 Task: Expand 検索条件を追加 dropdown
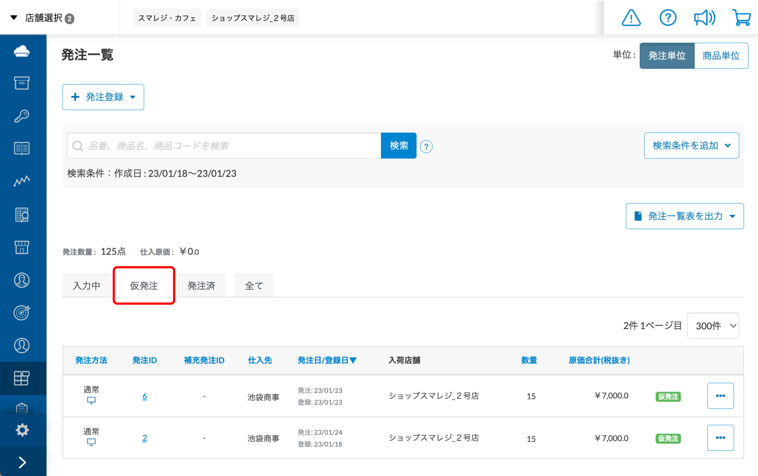coord(691,146)
